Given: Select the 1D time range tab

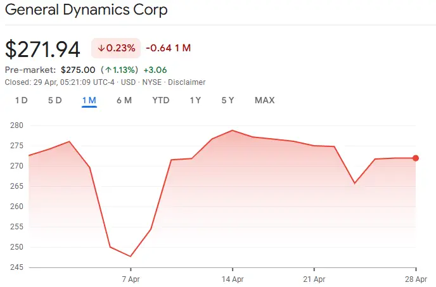Looking at the screenshot, I should 21,100.
